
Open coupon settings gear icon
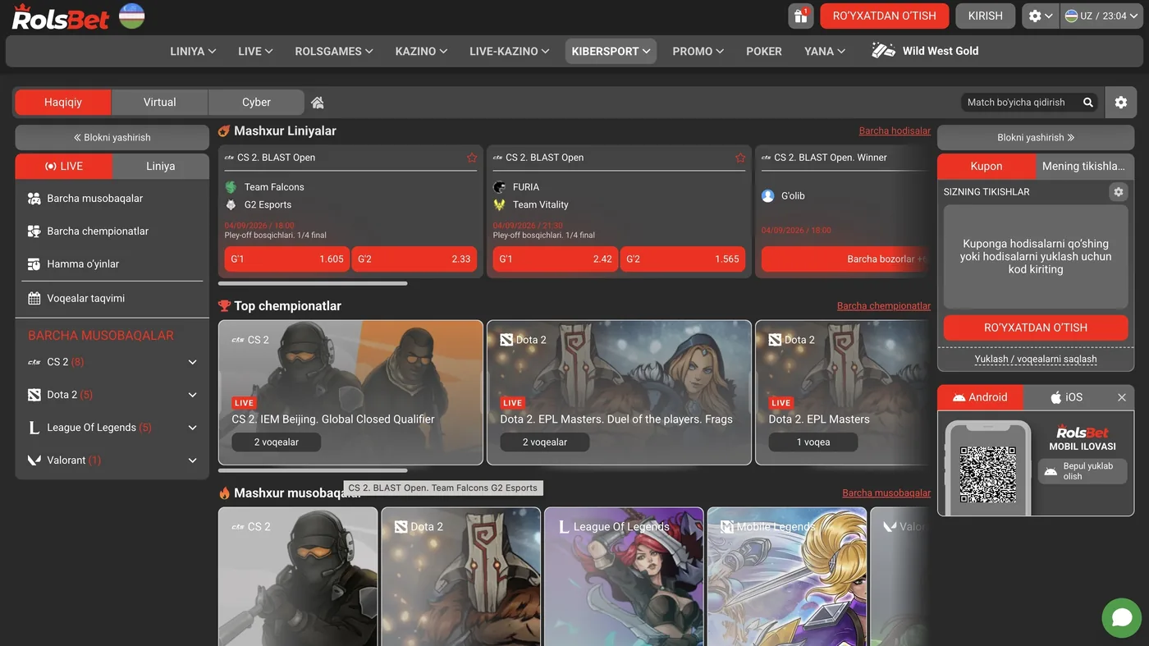[x=1118, y=191]
